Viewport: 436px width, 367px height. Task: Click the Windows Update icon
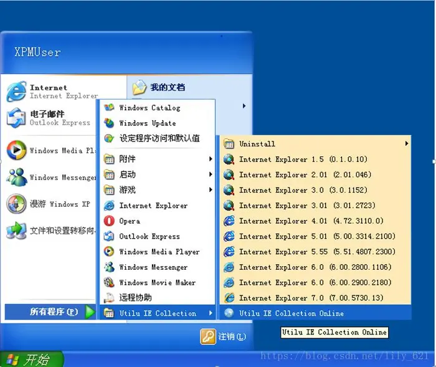(109, 123)
